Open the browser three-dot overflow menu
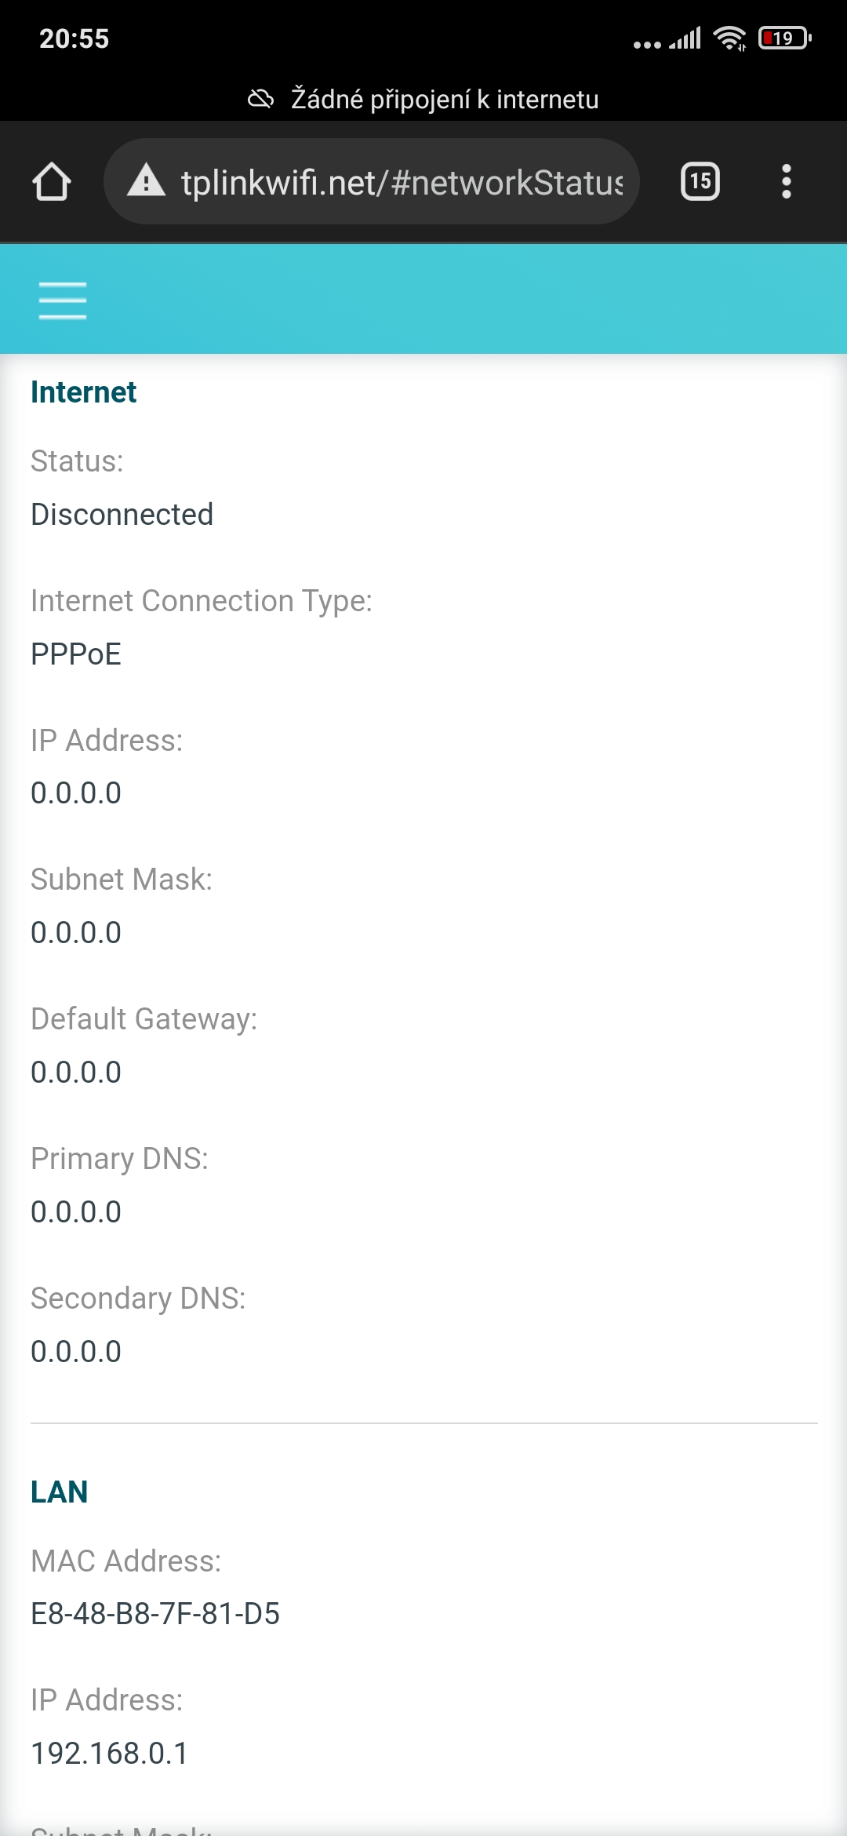847x1836 pixels. pyautogui.click(x=786, y=182)
